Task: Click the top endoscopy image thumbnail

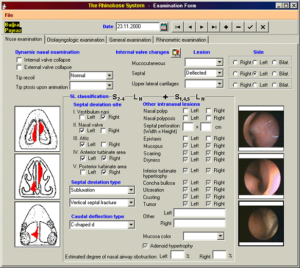Action: (x=261, y=129)
